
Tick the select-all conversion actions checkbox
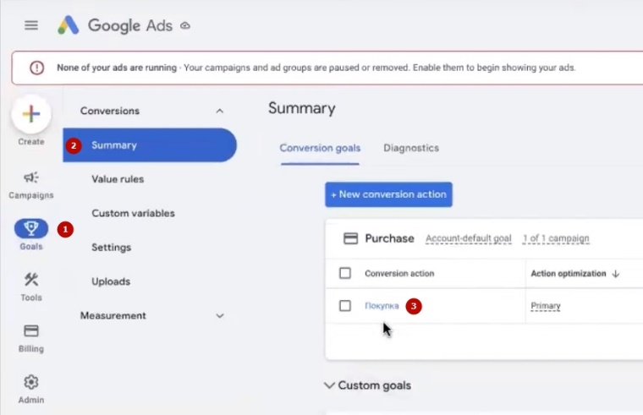coord(345,273)
